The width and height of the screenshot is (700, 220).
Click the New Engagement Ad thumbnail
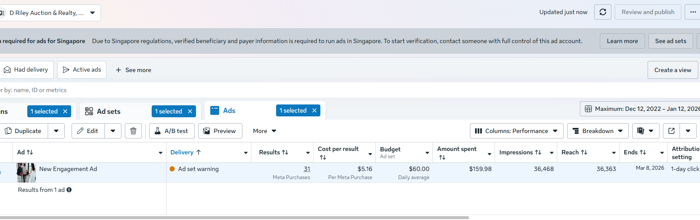pyautogui.click(x=26, y=173)
